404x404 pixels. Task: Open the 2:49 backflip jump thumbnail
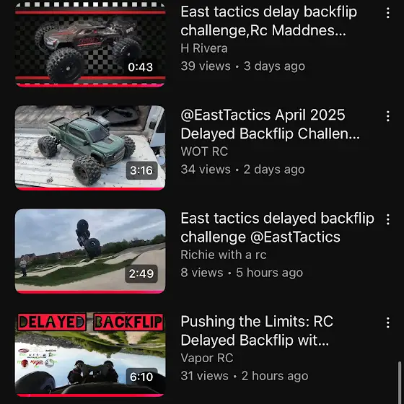pos(90,251)
